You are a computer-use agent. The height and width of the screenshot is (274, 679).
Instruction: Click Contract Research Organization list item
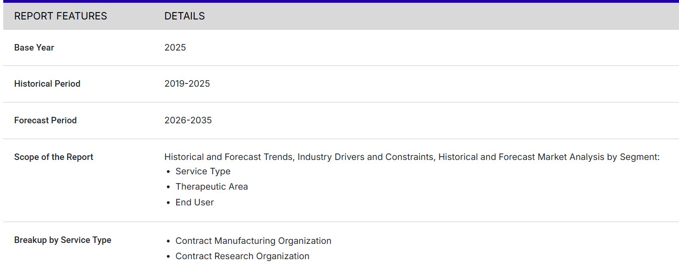pos(242,256)
